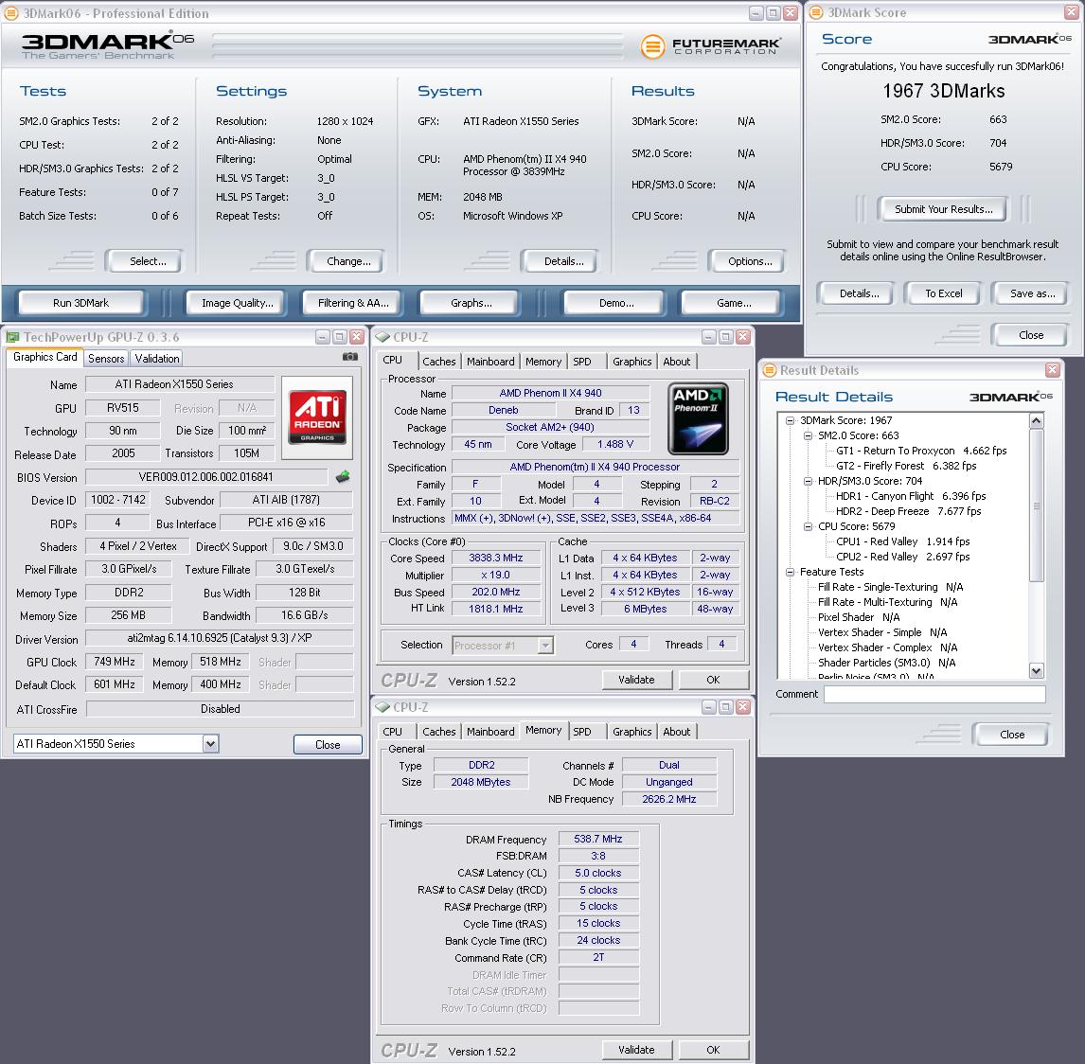The width and height of the screenshot is (1085, 1064).
Task: Open the Processor #1 selection dropdown
Action: tap(545, 646)
